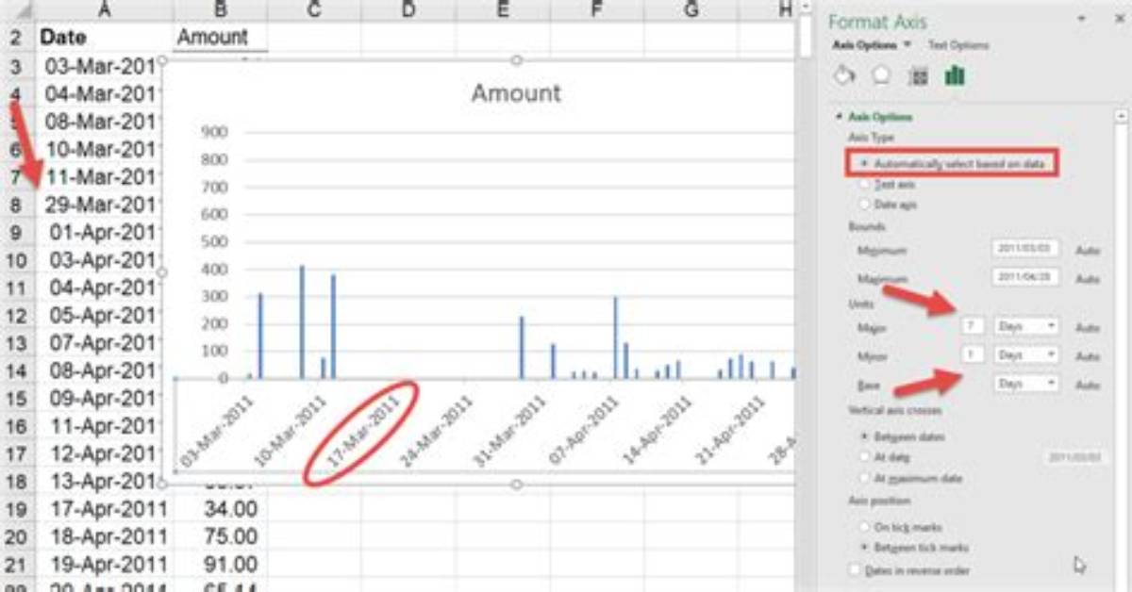The width and height of the screenshot is (1132, 592).
Task: Select the chart title 'Amount'
Action: point(516,93)
